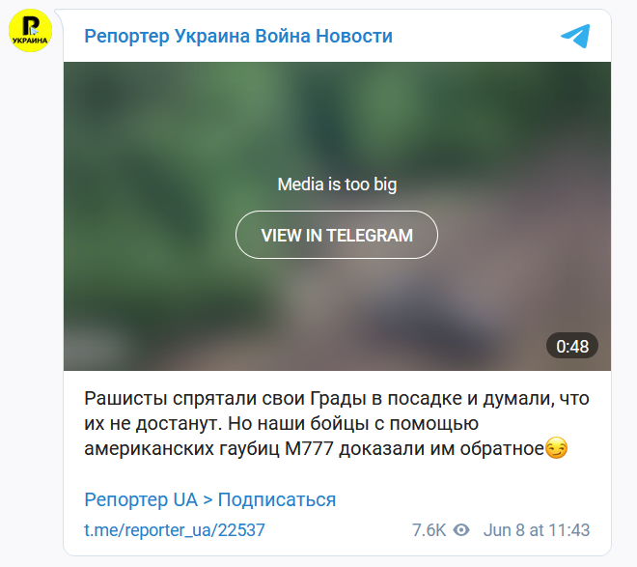Viewport: 637px width, 567px height.
Task: Click the VIEW IN TELEGRAM button
Action: tap(337, 235)
